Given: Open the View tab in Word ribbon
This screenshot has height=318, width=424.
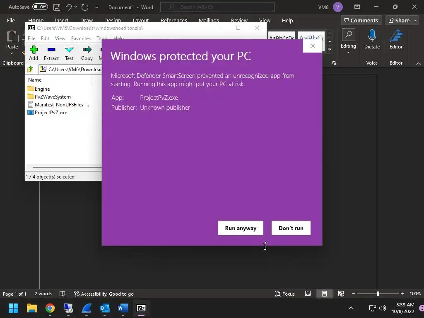Looking at the screenshot, I should coord(265,20).
